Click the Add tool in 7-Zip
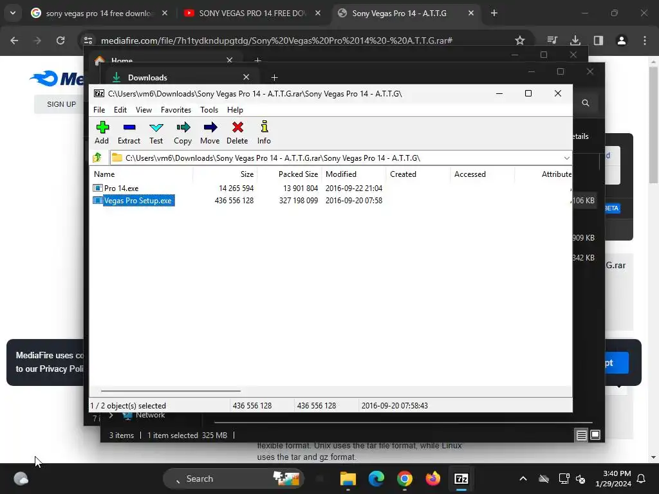 (102, 133)
